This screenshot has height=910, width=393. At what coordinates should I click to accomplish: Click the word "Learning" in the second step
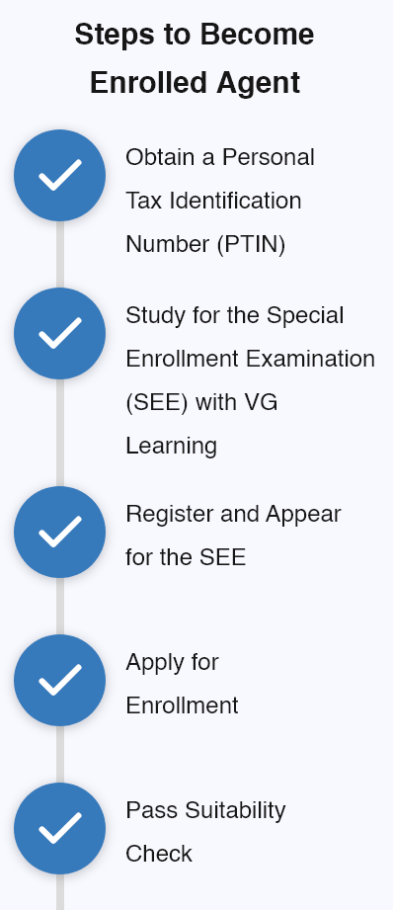(172, 447)
